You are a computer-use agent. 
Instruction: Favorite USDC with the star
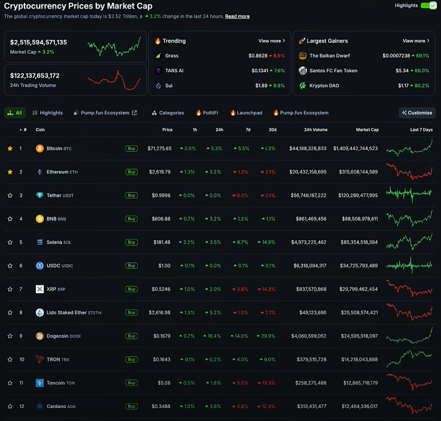(10, 265)
